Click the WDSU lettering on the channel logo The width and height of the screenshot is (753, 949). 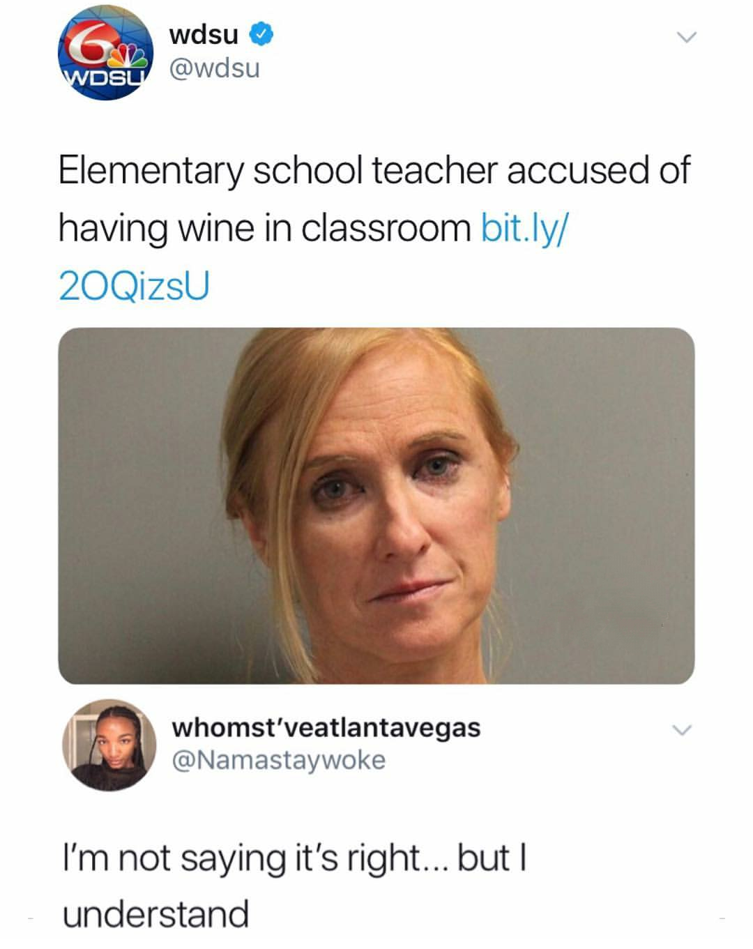tap(105, 76)
